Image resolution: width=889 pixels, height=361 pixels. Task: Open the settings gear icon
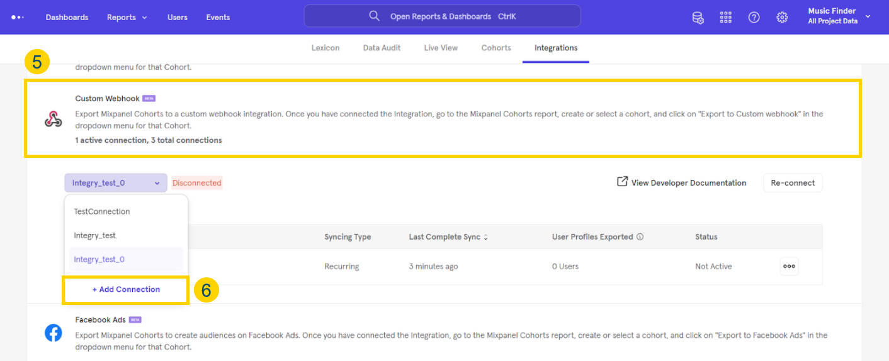[x=782, y=18]
